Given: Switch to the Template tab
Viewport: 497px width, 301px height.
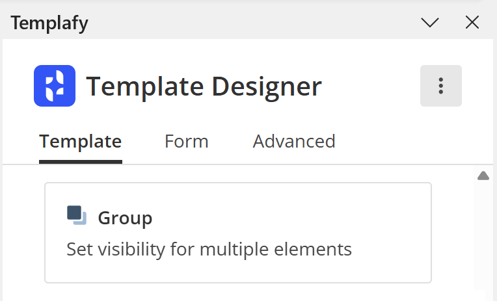Looking at the screenshot, I should (x=81, y=142).
